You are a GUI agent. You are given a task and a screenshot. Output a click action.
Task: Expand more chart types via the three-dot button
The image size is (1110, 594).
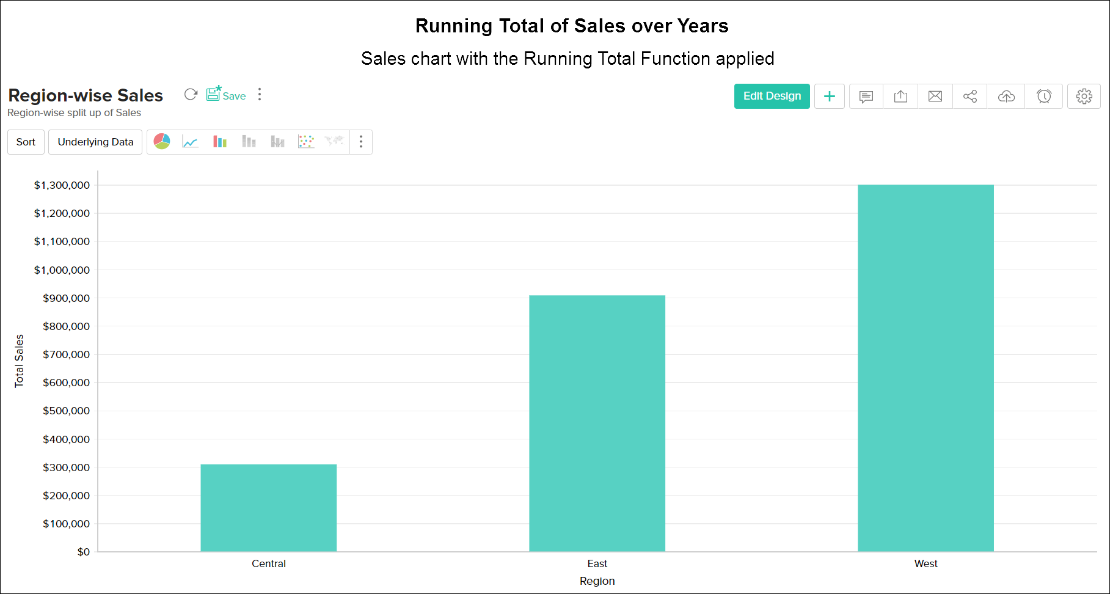pos(361,142)
